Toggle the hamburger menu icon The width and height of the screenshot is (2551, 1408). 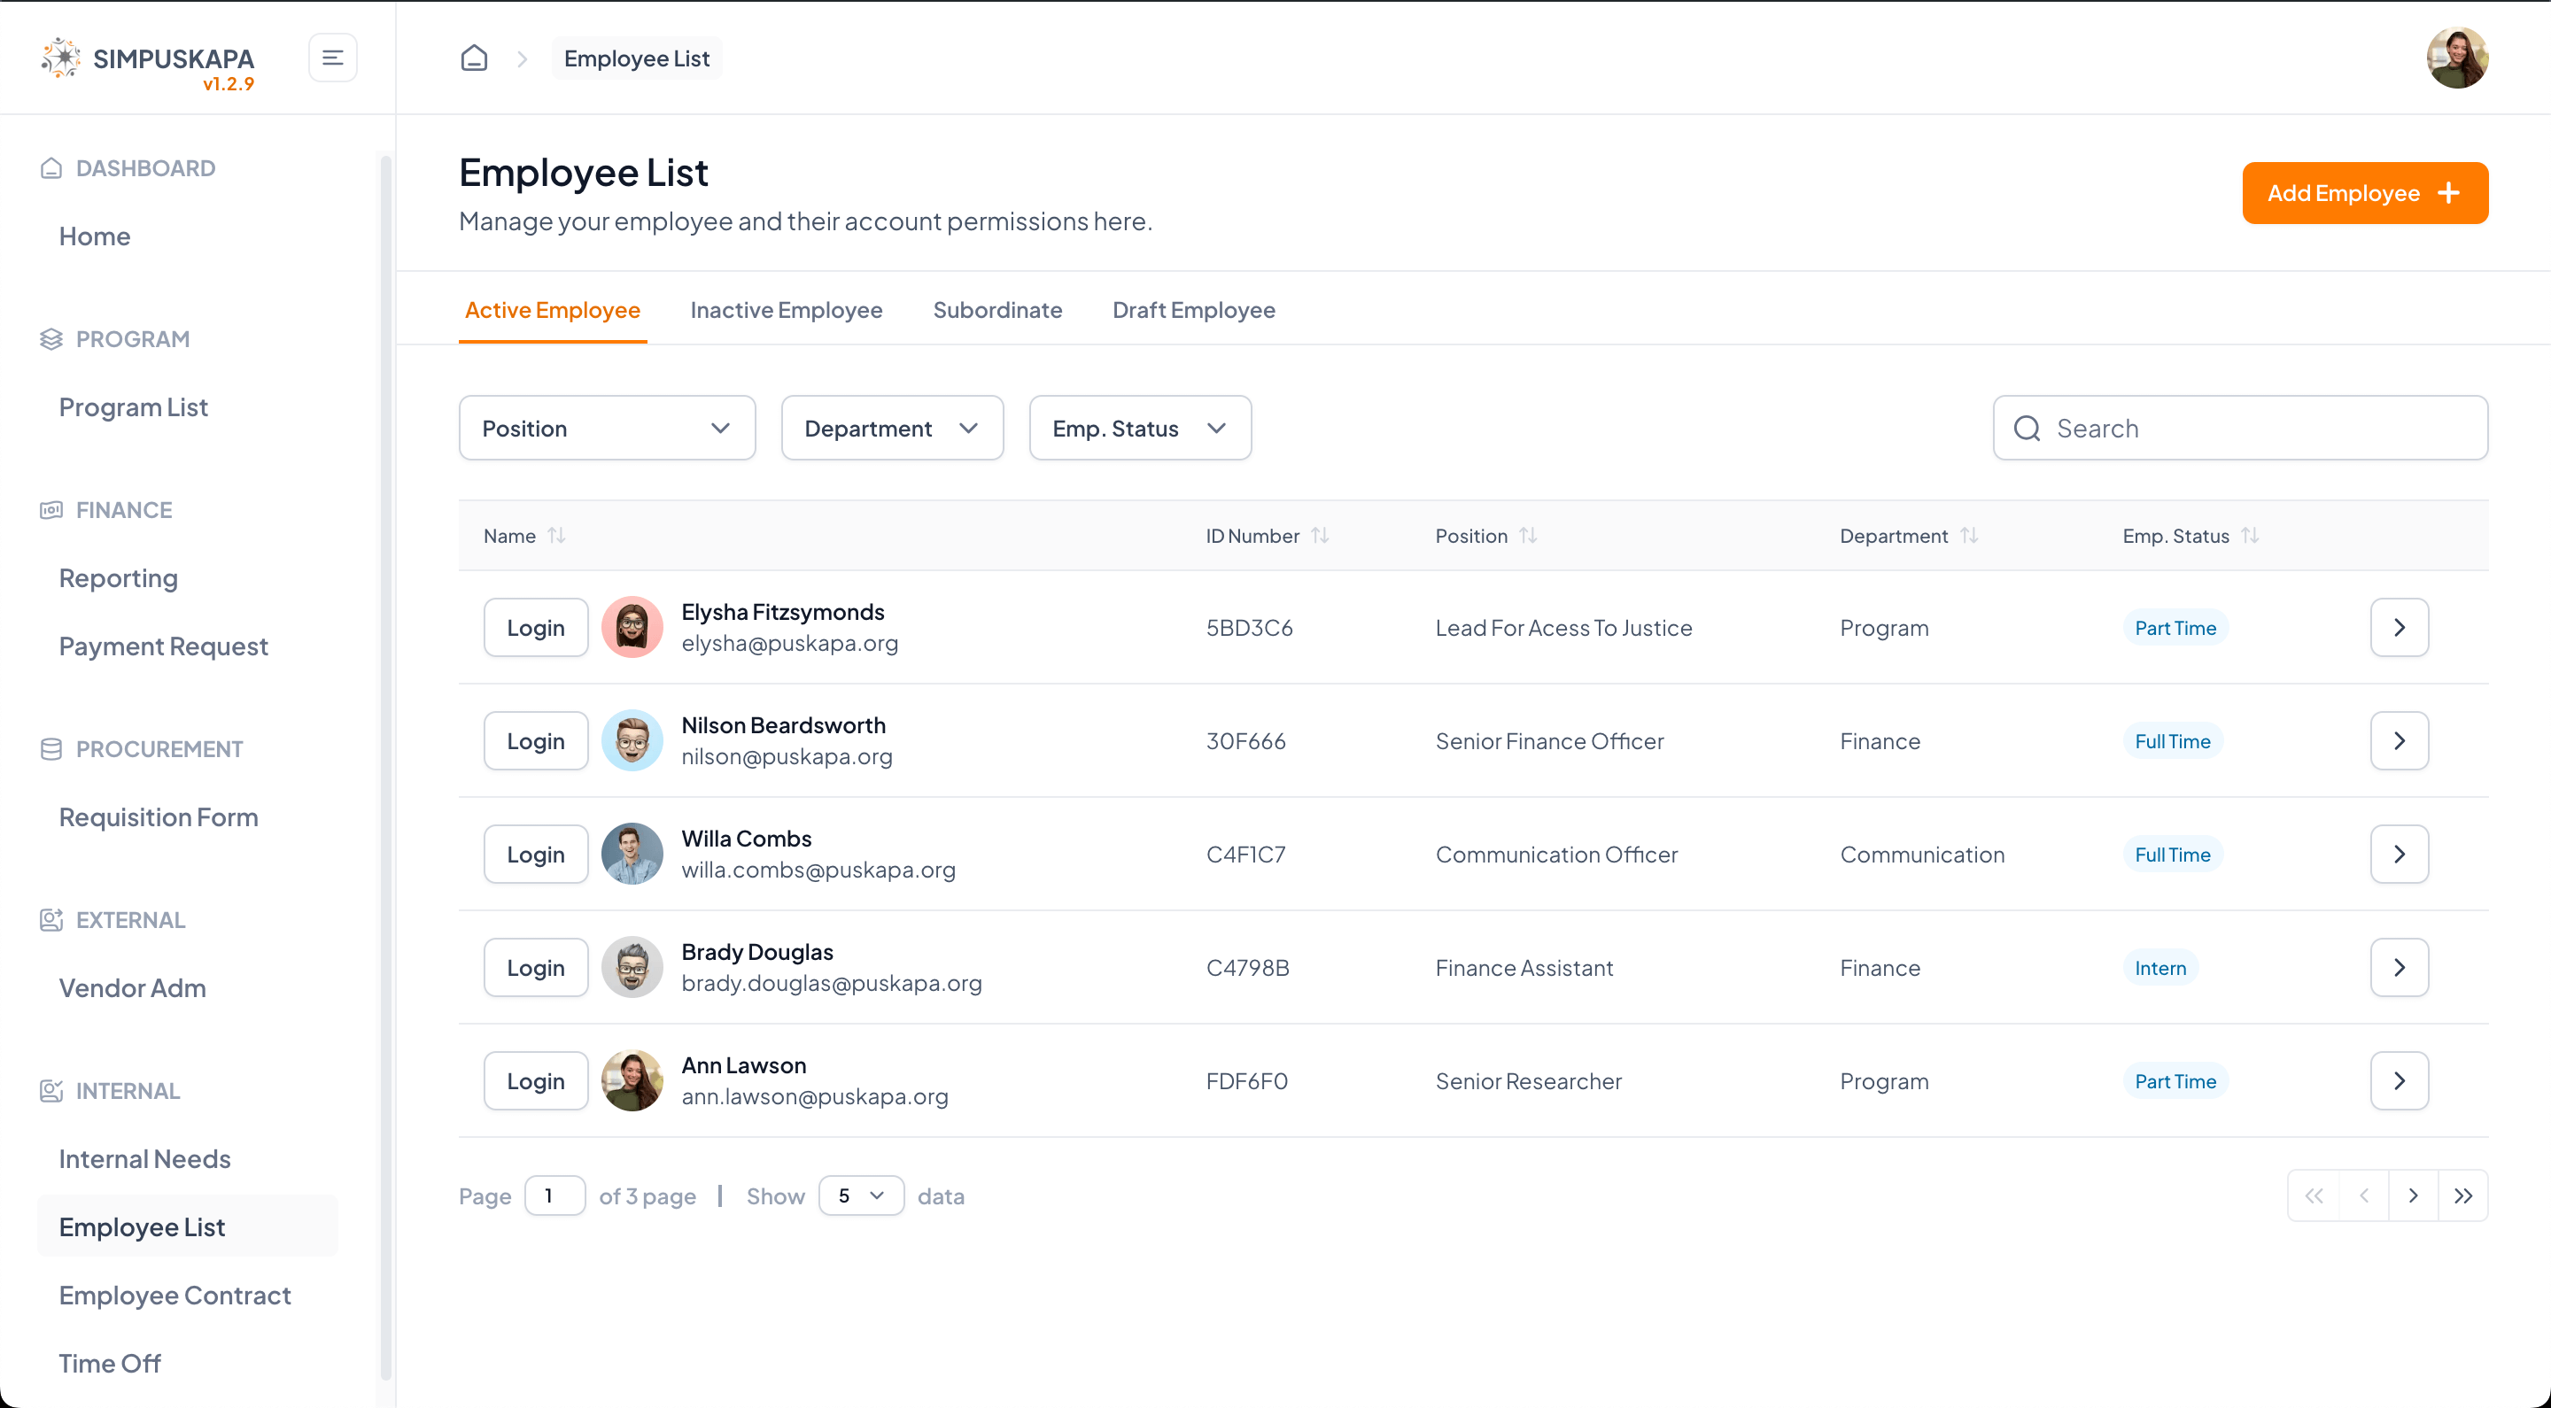point(333,58)
